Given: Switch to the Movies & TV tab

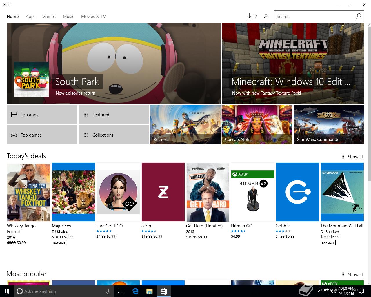Looking at the screenshot, I should tap(93, 17).
